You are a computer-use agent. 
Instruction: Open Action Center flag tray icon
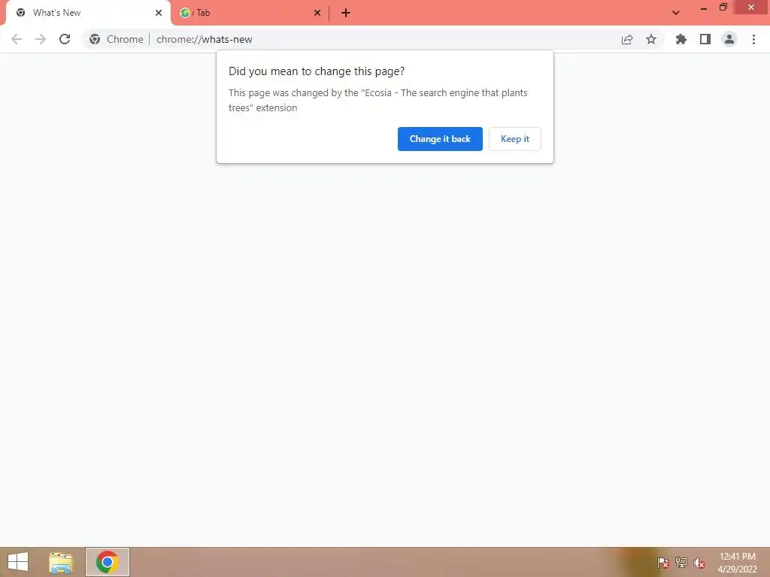(x=663, y=563)
